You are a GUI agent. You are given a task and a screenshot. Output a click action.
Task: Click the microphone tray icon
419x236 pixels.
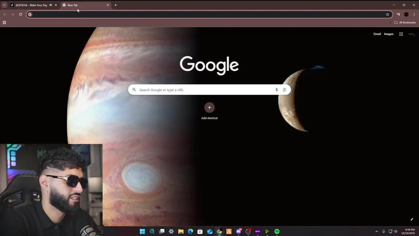click(384, 231)
